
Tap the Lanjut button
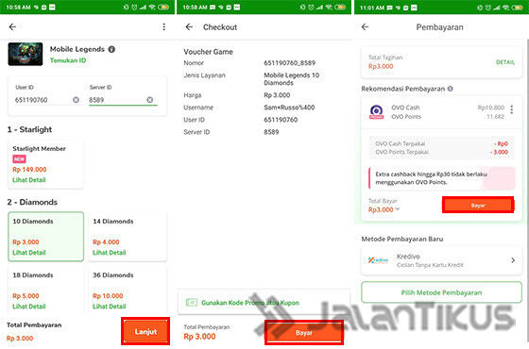click(145, 331)
